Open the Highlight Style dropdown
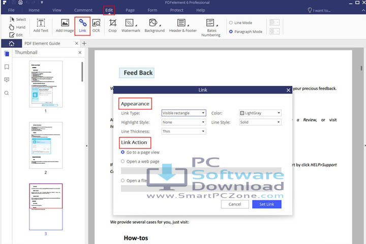366x244 pixels. [x=184, y=122]
